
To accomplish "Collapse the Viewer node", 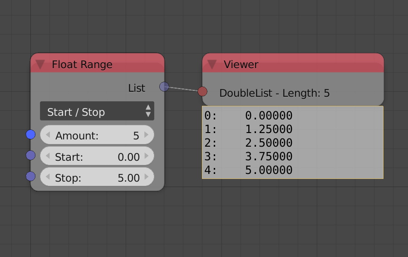I will pyautogui.click(x=212, y=64).
